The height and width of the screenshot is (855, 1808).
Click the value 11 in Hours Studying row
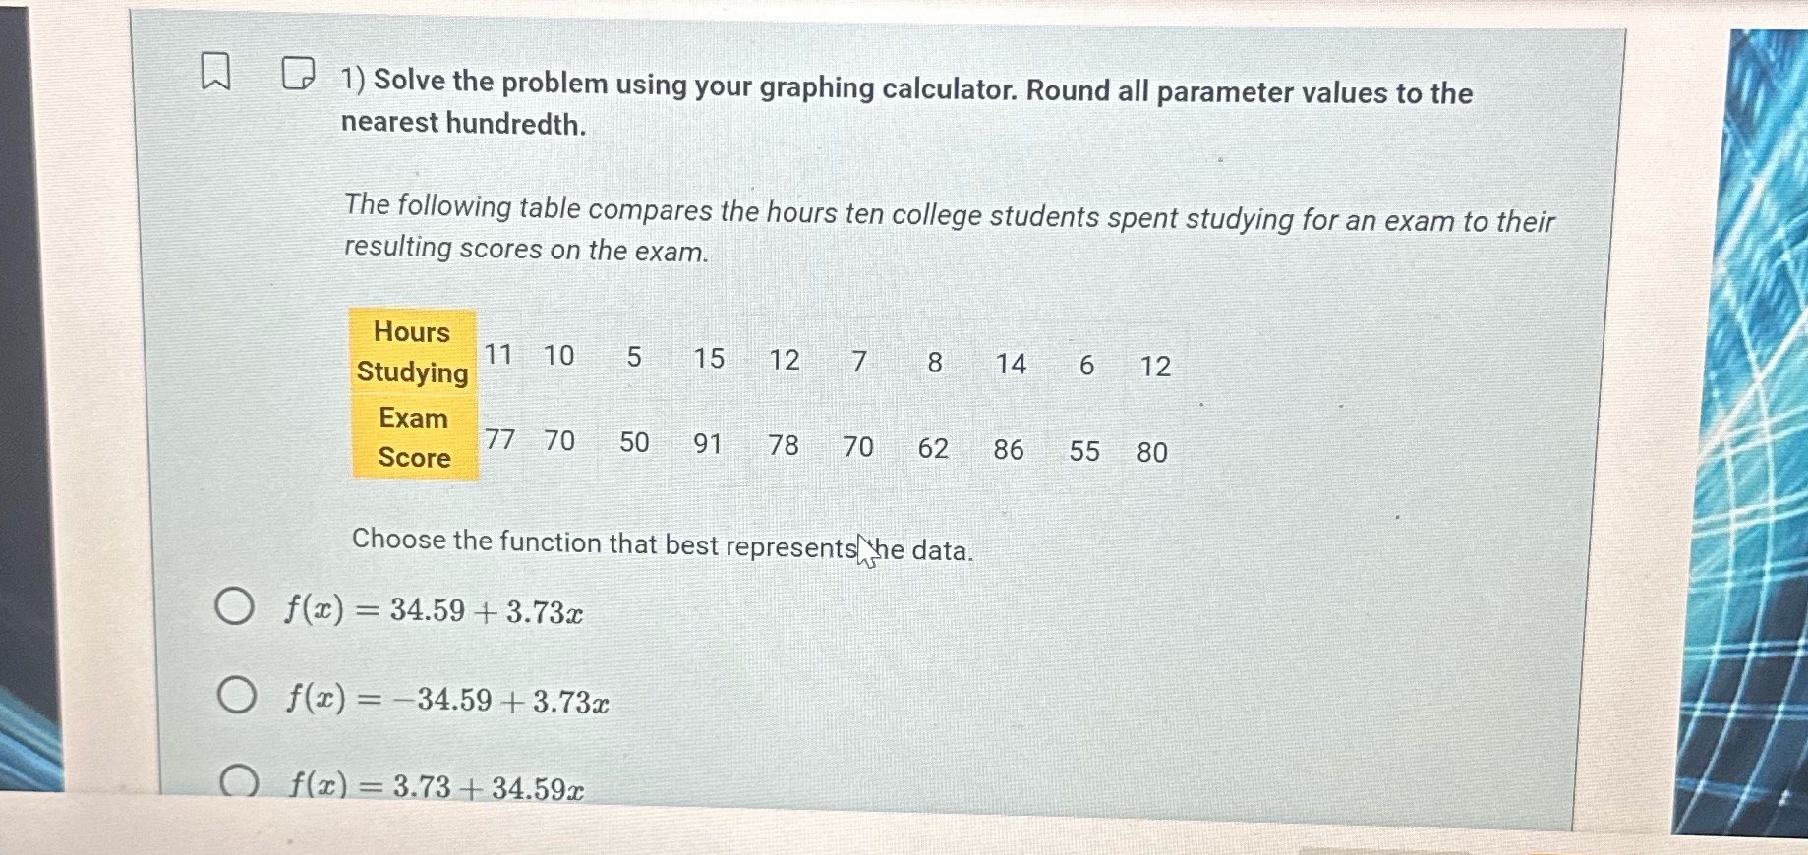coord(499,356)
